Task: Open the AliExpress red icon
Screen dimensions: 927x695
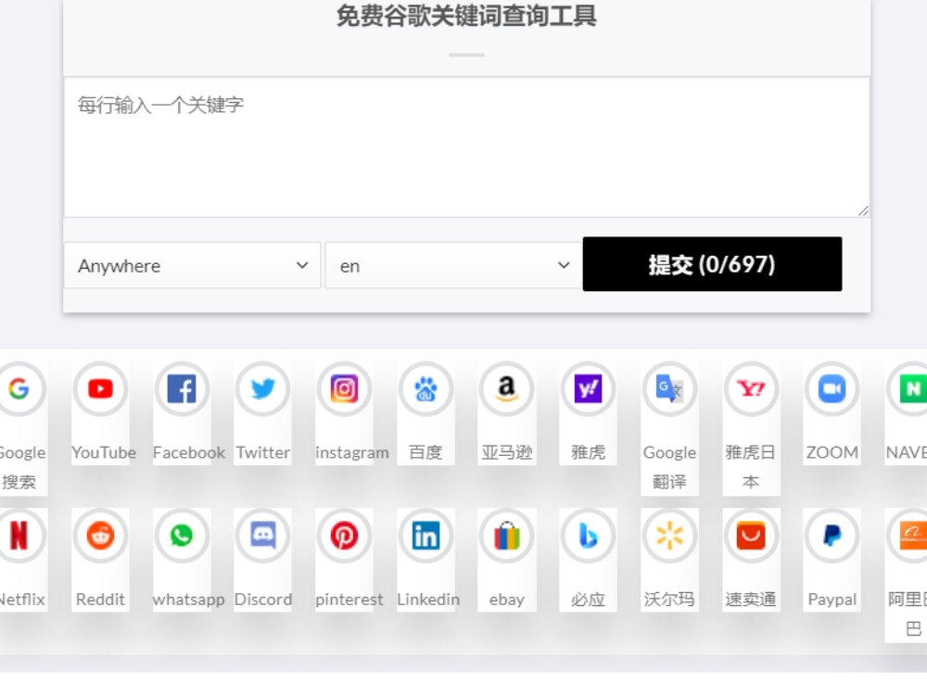Action: coord(751,536)
